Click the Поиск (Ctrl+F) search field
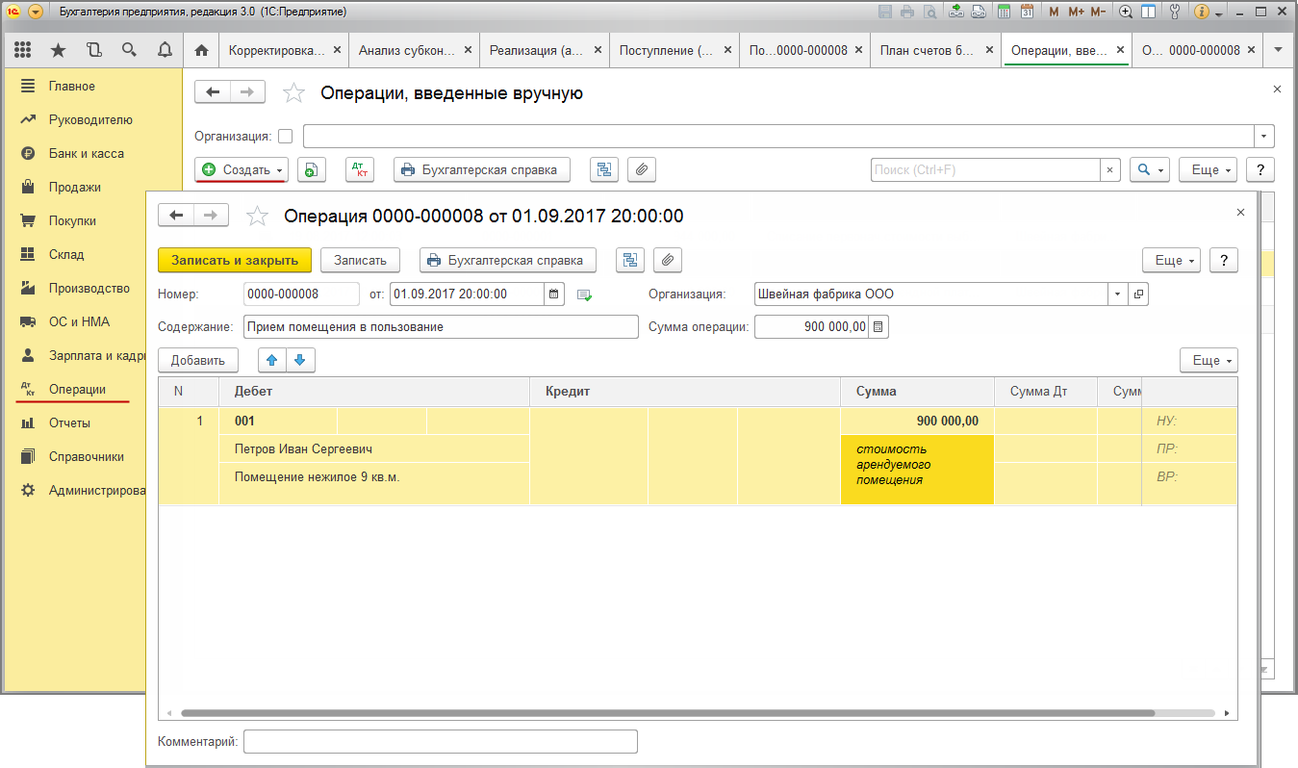 (986, 169)
